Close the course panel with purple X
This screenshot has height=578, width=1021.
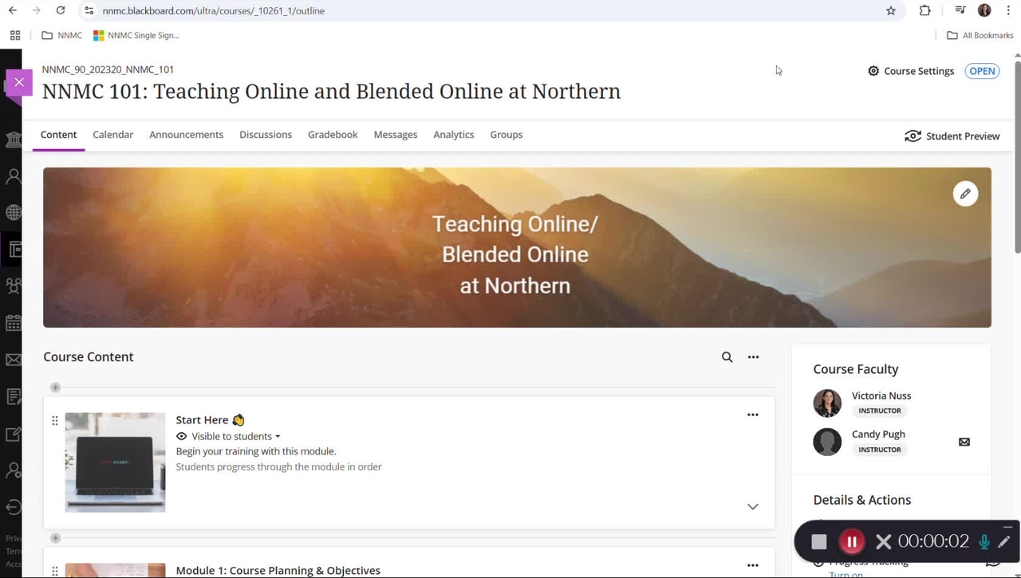(19, 82)
